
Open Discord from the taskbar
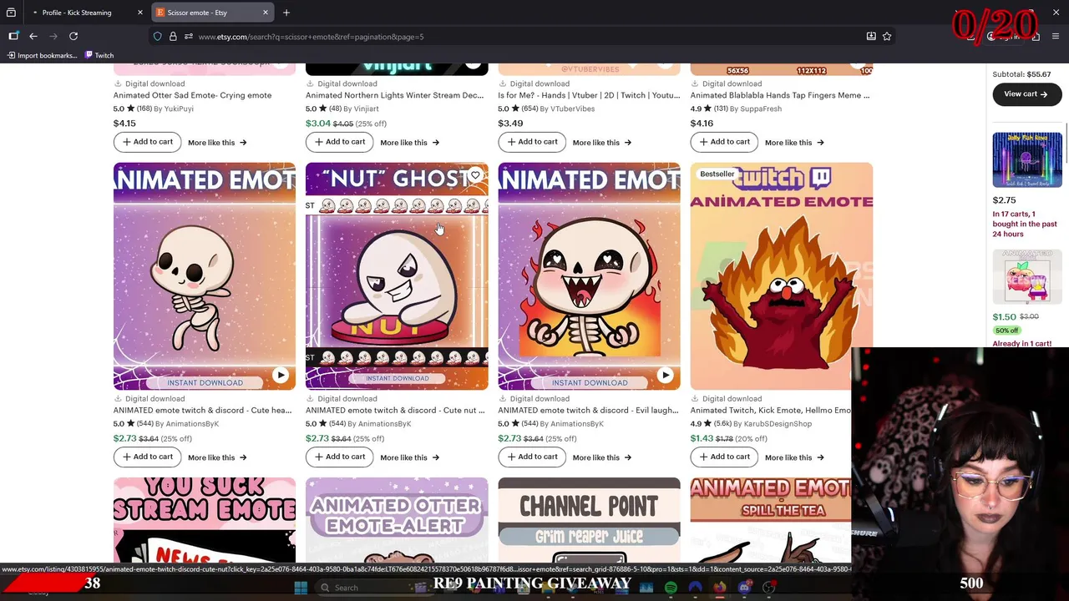744,588
